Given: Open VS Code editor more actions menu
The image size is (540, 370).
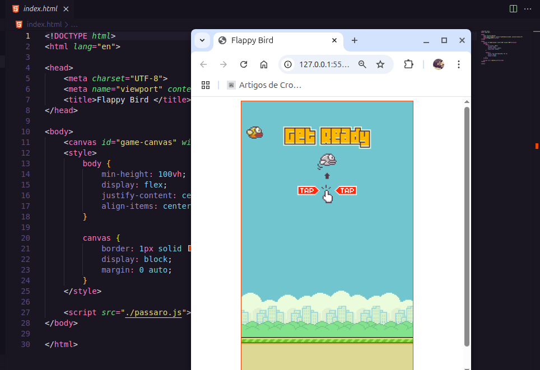Looking at the screenshot, I should [528, 9].
